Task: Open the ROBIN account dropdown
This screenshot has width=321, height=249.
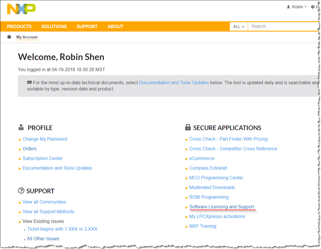Action: click(297, 7)
